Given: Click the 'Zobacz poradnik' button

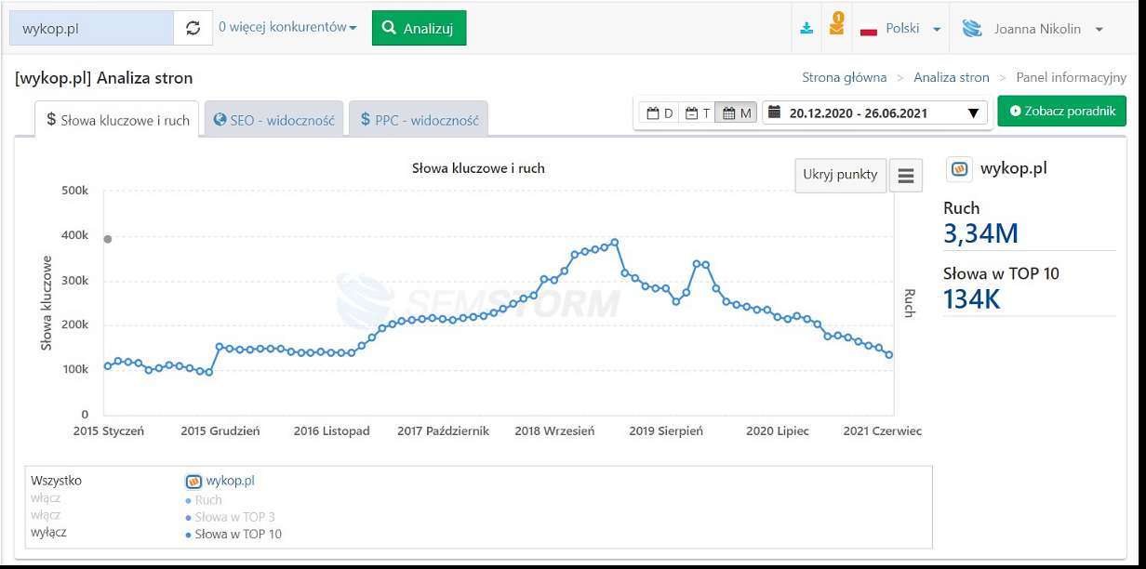Looking at the screenshot, I should coord(1061,111).
